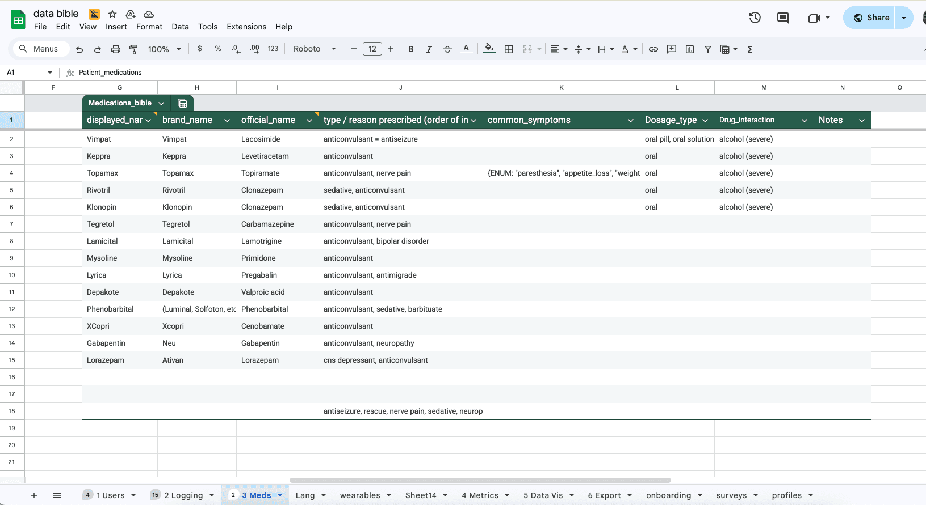Screen dimensions: 926x505
Task: Switch to the 1 Users sheet tab
Action: point(110,495)
